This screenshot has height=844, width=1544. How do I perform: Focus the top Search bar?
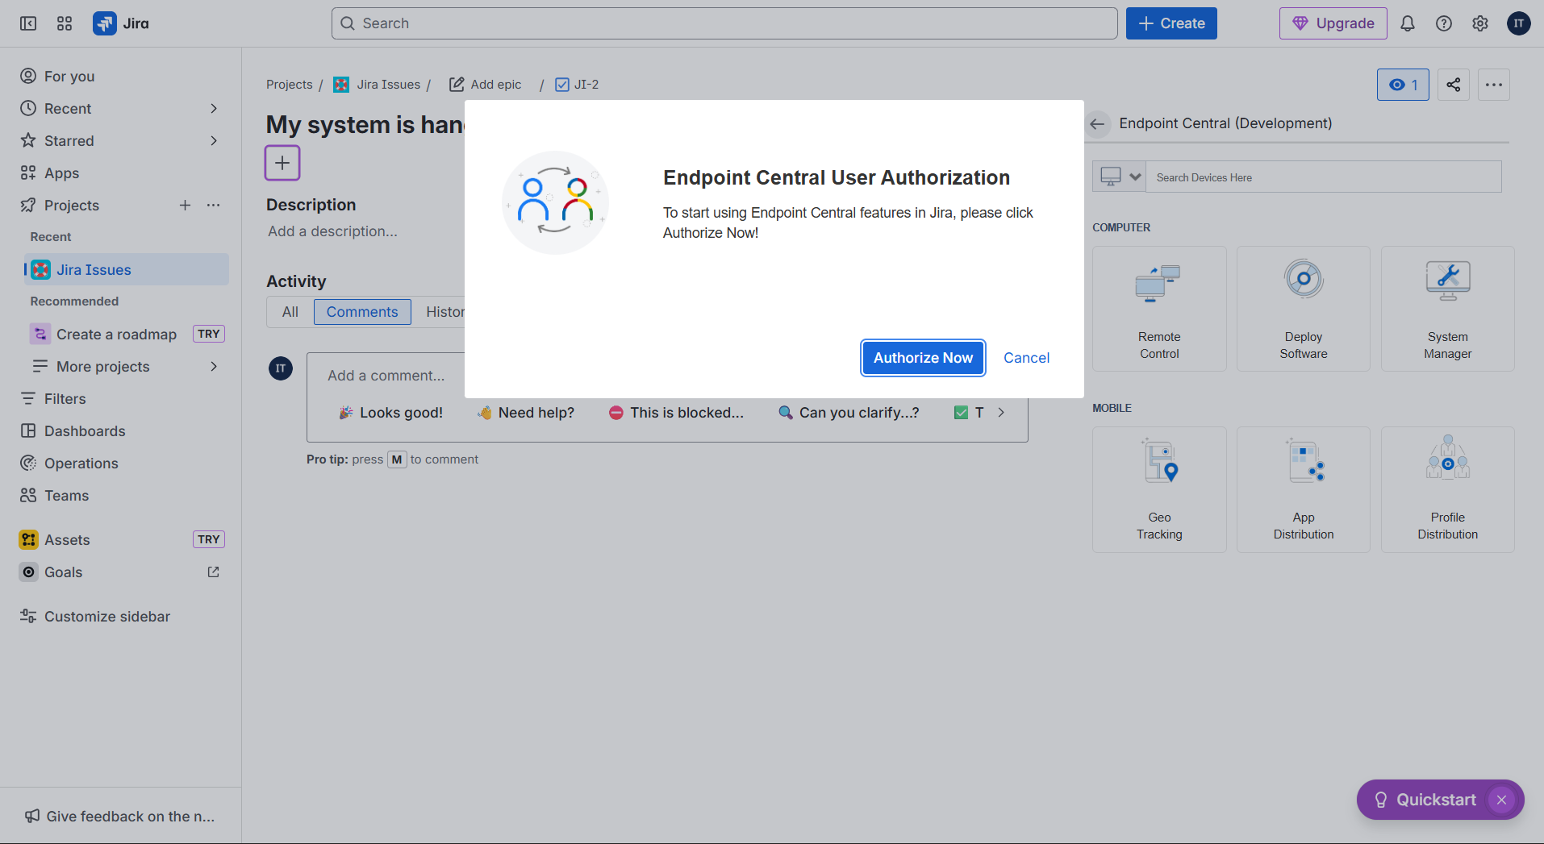[x=724, y=23]
